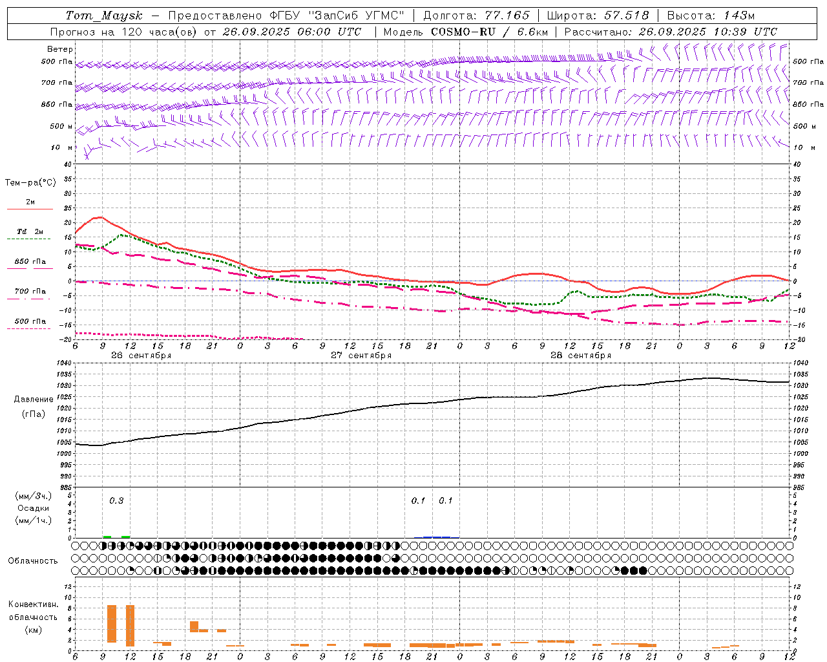Click the Осадки precipitation label
The width and height of the screenshot is (827, 662).
coord(33,508)
